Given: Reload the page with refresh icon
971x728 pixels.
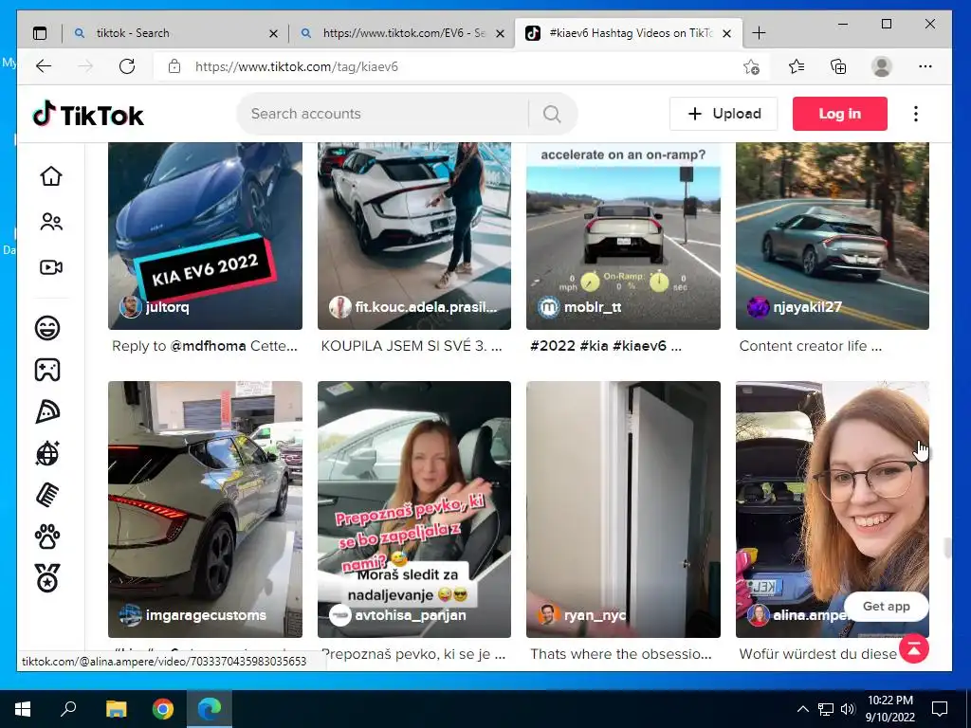Looking at the screenshot, I should [127, 66].
